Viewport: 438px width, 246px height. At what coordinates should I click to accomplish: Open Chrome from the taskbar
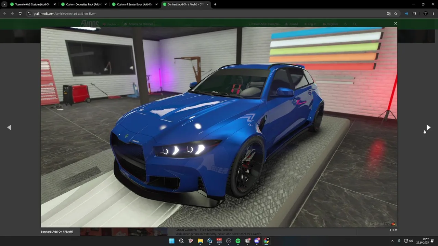click(x=266, y=241)
